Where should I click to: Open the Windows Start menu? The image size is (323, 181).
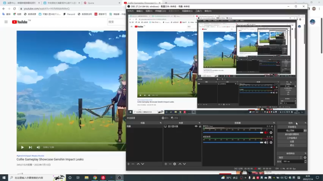(4, 178)
